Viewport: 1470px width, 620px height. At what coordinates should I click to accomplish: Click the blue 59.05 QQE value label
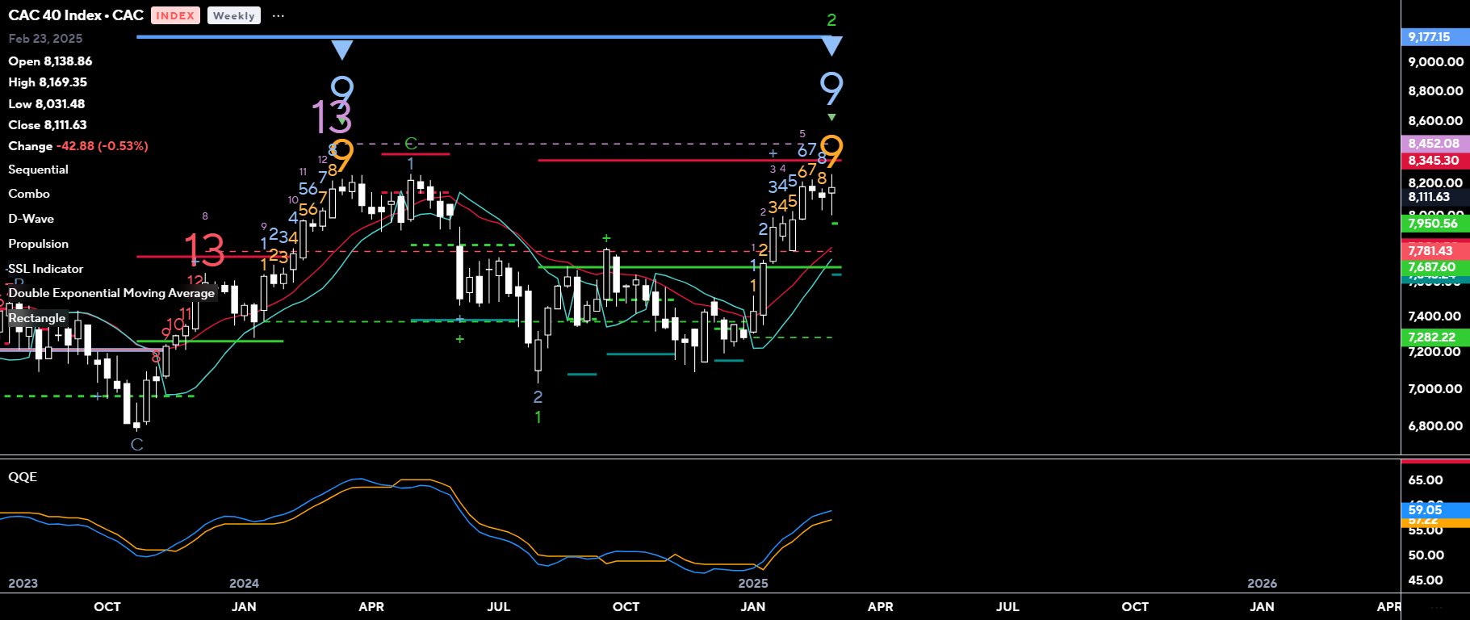pos(1425,509)
